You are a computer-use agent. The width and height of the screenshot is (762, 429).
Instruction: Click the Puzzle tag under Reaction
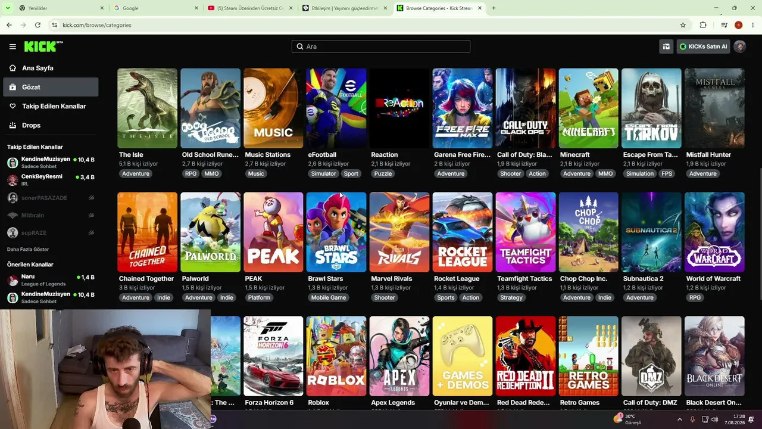383,174
